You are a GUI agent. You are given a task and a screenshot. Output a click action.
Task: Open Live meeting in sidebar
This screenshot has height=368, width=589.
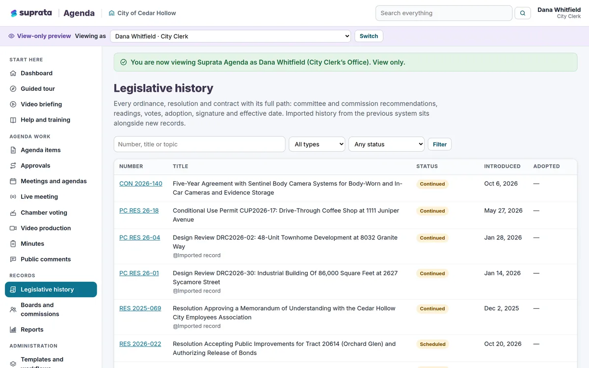coord(51,197)
